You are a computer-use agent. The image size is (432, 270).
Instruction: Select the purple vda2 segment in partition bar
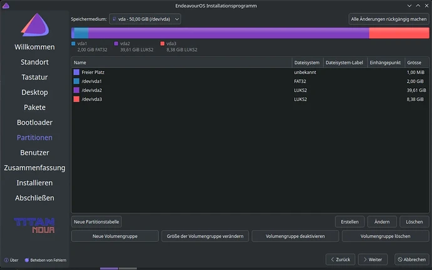point(229,33)
